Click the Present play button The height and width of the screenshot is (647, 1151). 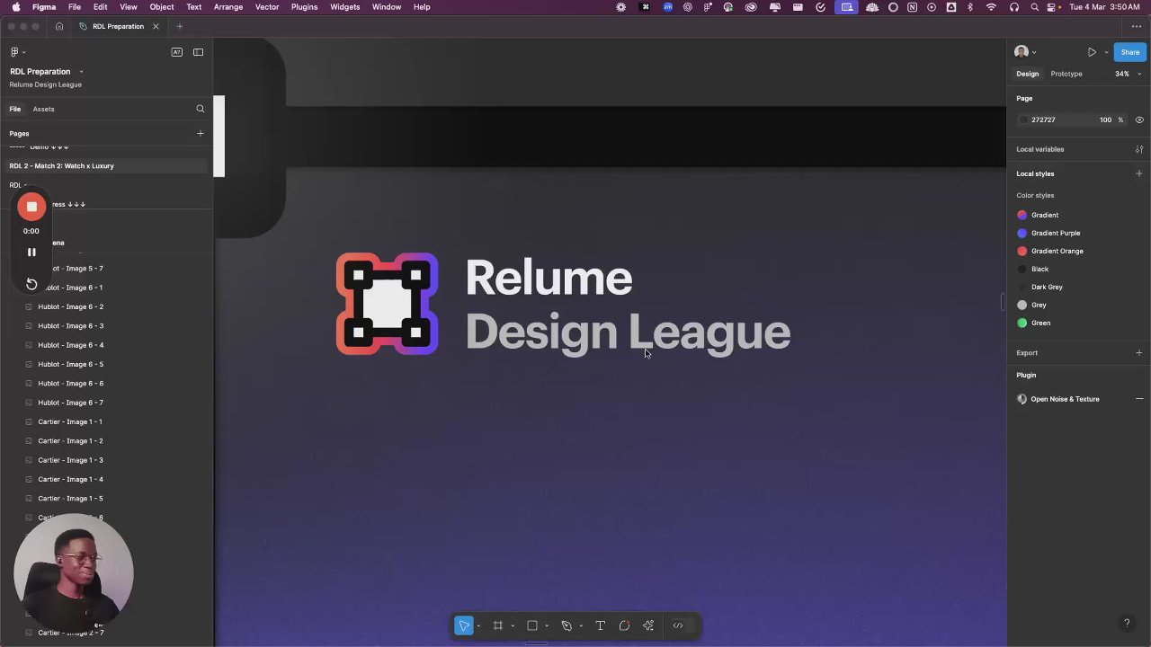click(1092, 52)
